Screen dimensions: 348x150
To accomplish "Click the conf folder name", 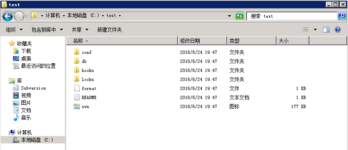I will pos(87,52).
